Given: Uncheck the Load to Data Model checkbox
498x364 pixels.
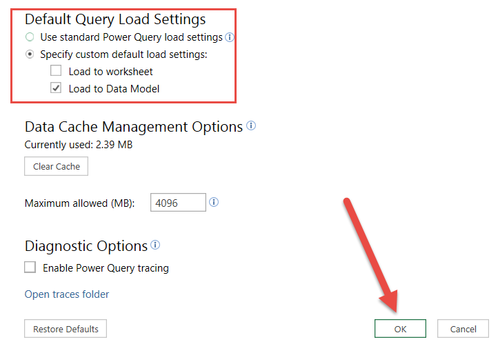Looking at the screenshot, I should pos(56,88).
